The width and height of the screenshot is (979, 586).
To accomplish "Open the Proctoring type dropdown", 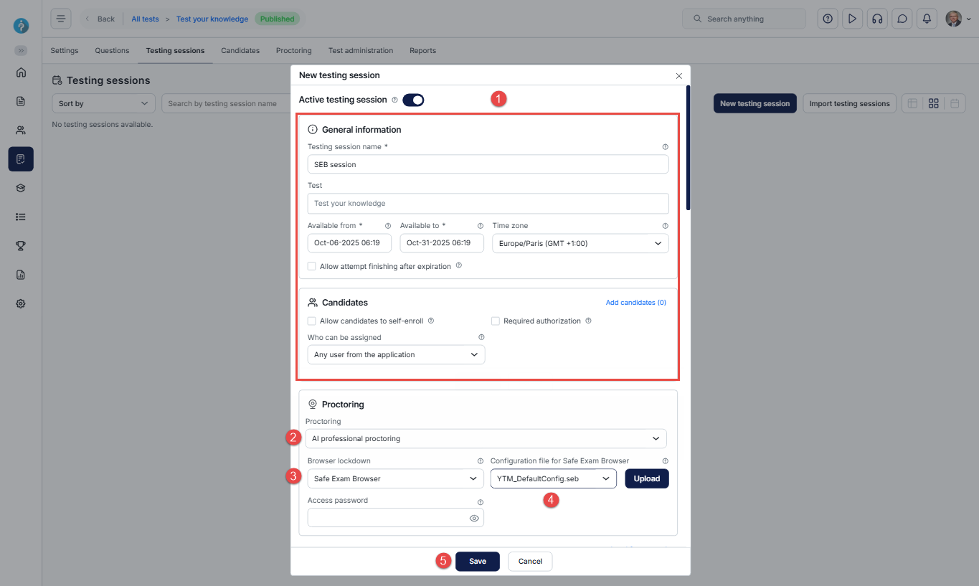I will pyautogui.click(x=486, y=438).
